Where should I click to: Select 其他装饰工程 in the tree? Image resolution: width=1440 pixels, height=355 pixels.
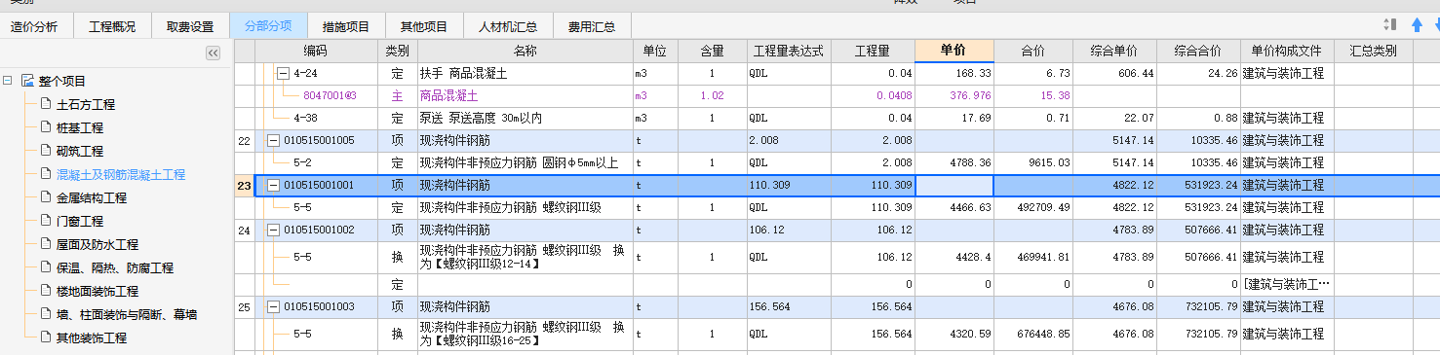(92, 338)
